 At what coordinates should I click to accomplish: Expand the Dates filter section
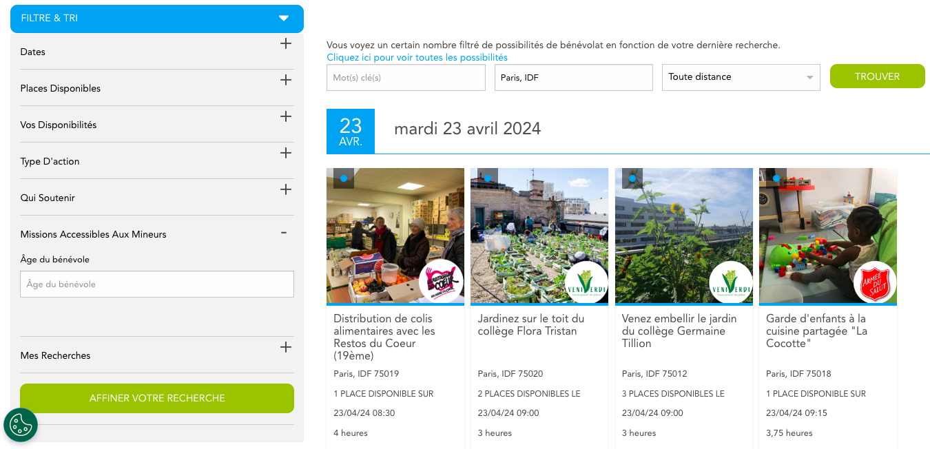click(285, 44)
